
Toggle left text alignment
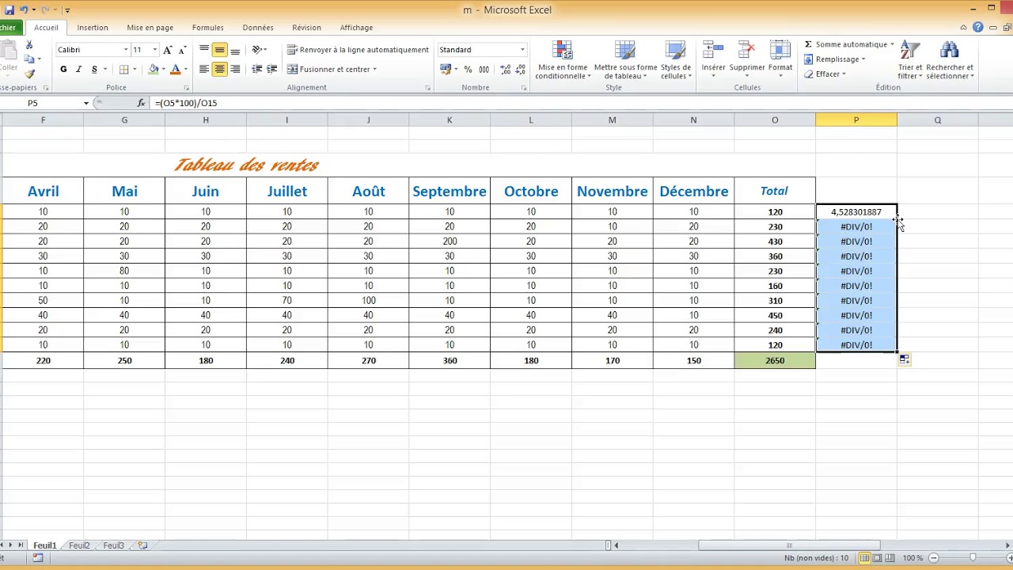pos(204,70)
